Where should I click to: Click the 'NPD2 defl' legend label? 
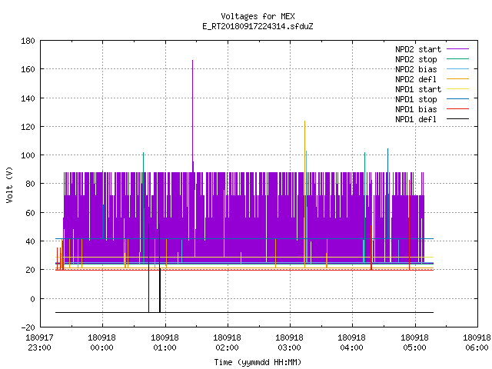(x=416, y=79)
